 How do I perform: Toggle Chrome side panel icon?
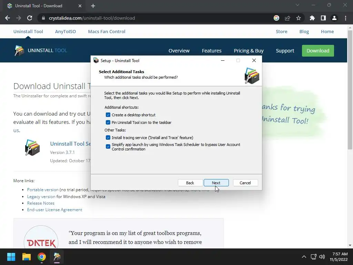click(x=323, y=18)
